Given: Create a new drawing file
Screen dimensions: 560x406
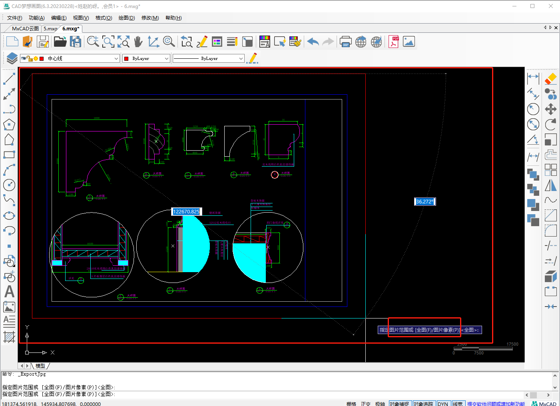Looking at the screenshot, I should [12, 42].
